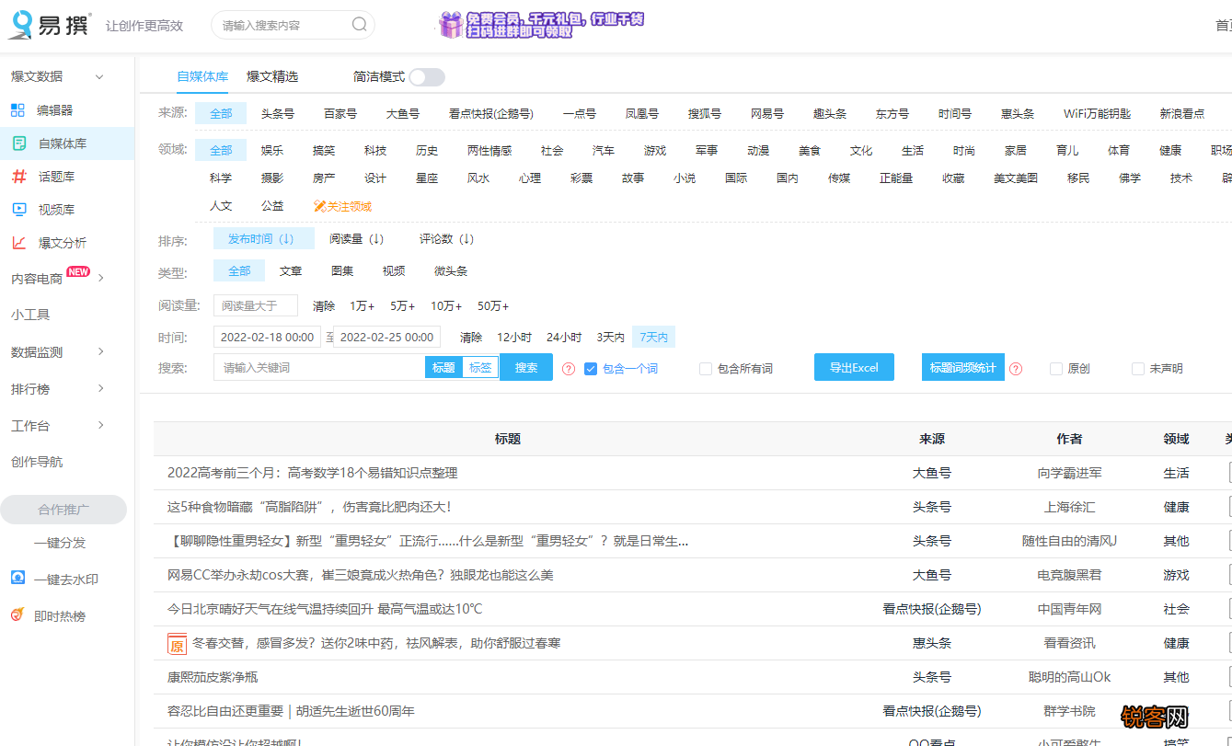This screenshot has height=746, width=1232.
Task: Clear the reading volume filter 清除
Action: (324, 306)
